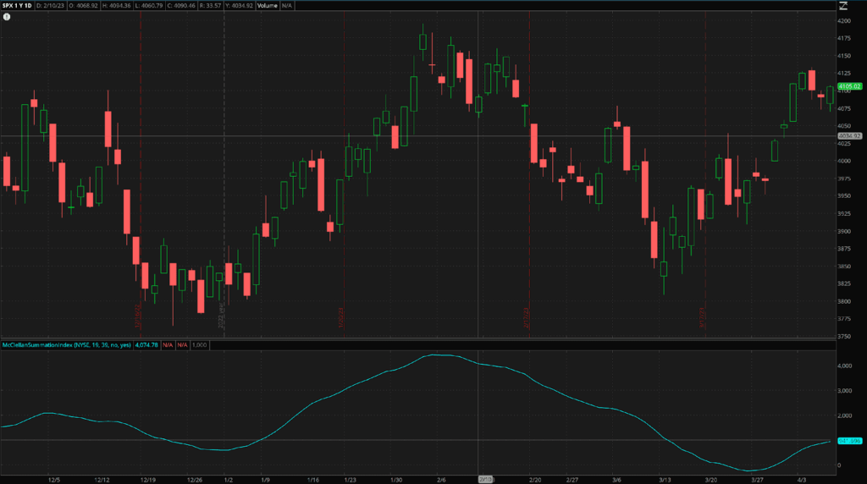Screen dimensions: 867x484
Task: Click the 4034.92 crosshair price tag
Action: 849,136
